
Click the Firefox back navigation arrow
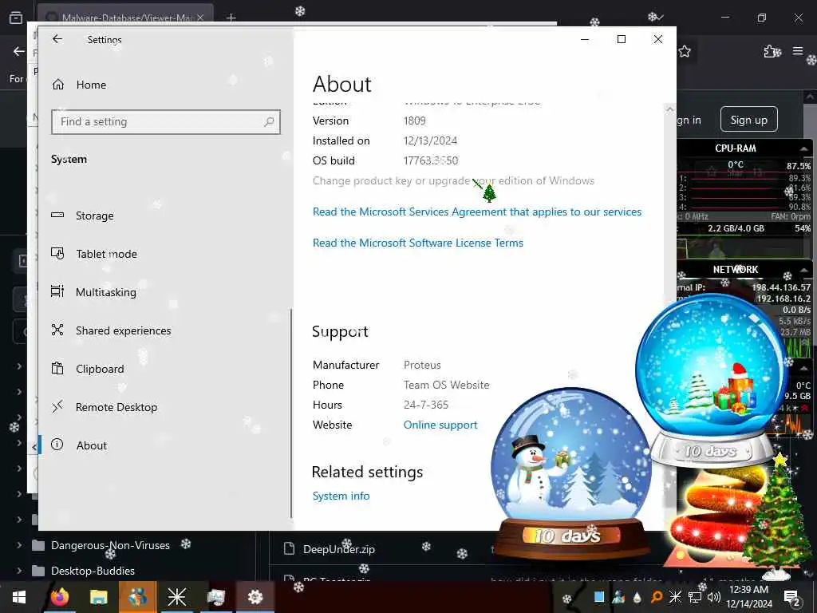point(19,51)
